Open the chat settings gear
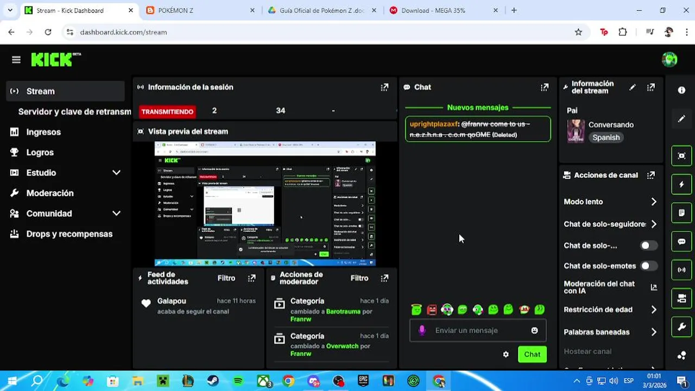Viewport: 695px width, 391px height. pos(506,354)
